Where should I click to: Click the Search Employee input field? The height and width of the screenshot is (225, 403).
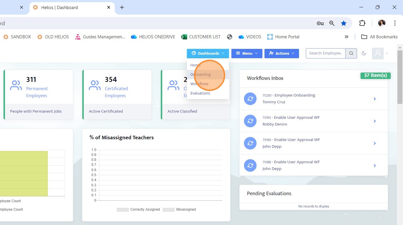(326, 53)
